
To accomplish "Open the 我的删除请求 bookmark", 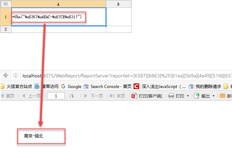I will point(205,86).
